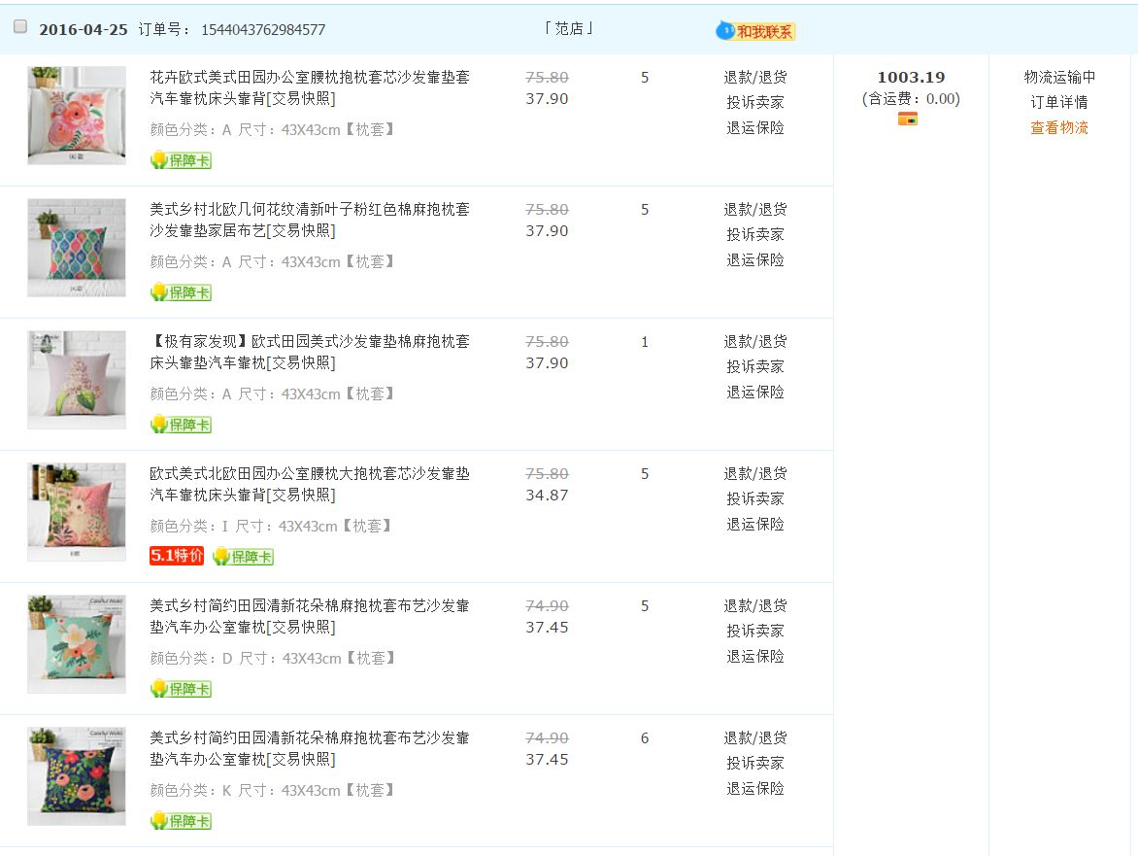Open the lilac flower pillow thumbnail
Viewport: 1138px width, 856px height.
tap(77, 380)
